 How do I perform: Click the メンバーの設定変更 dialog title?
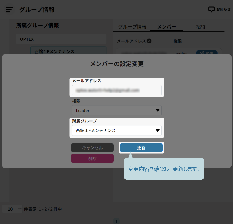point(117,64)
